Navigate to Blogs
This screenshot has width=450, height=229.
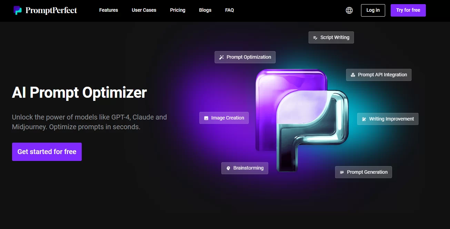coord(205,10)
